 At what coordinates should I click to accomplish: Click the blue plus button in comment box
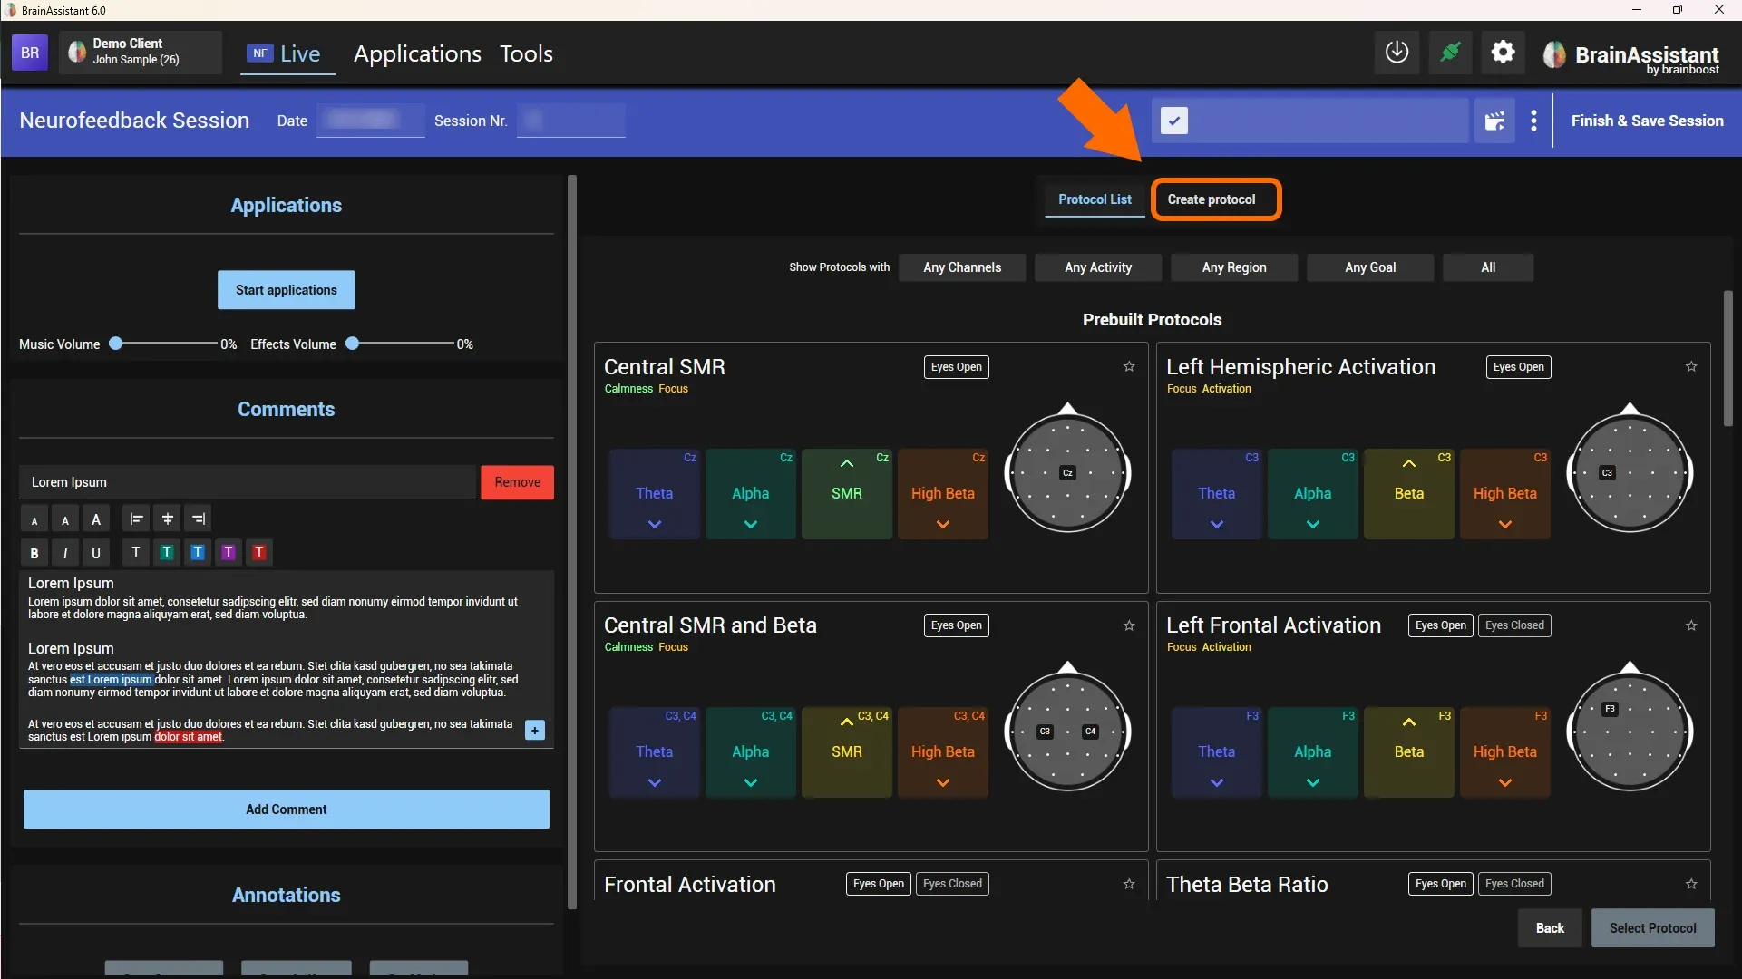point(535,730)
